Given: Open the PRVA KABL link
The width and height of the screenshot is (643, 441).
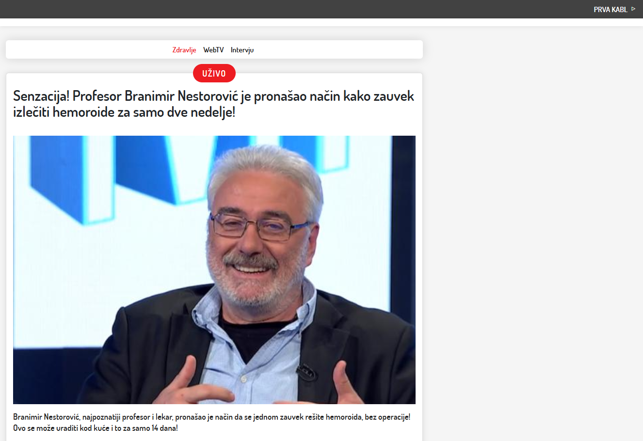Looking at the screenshot, I should 610,10.
